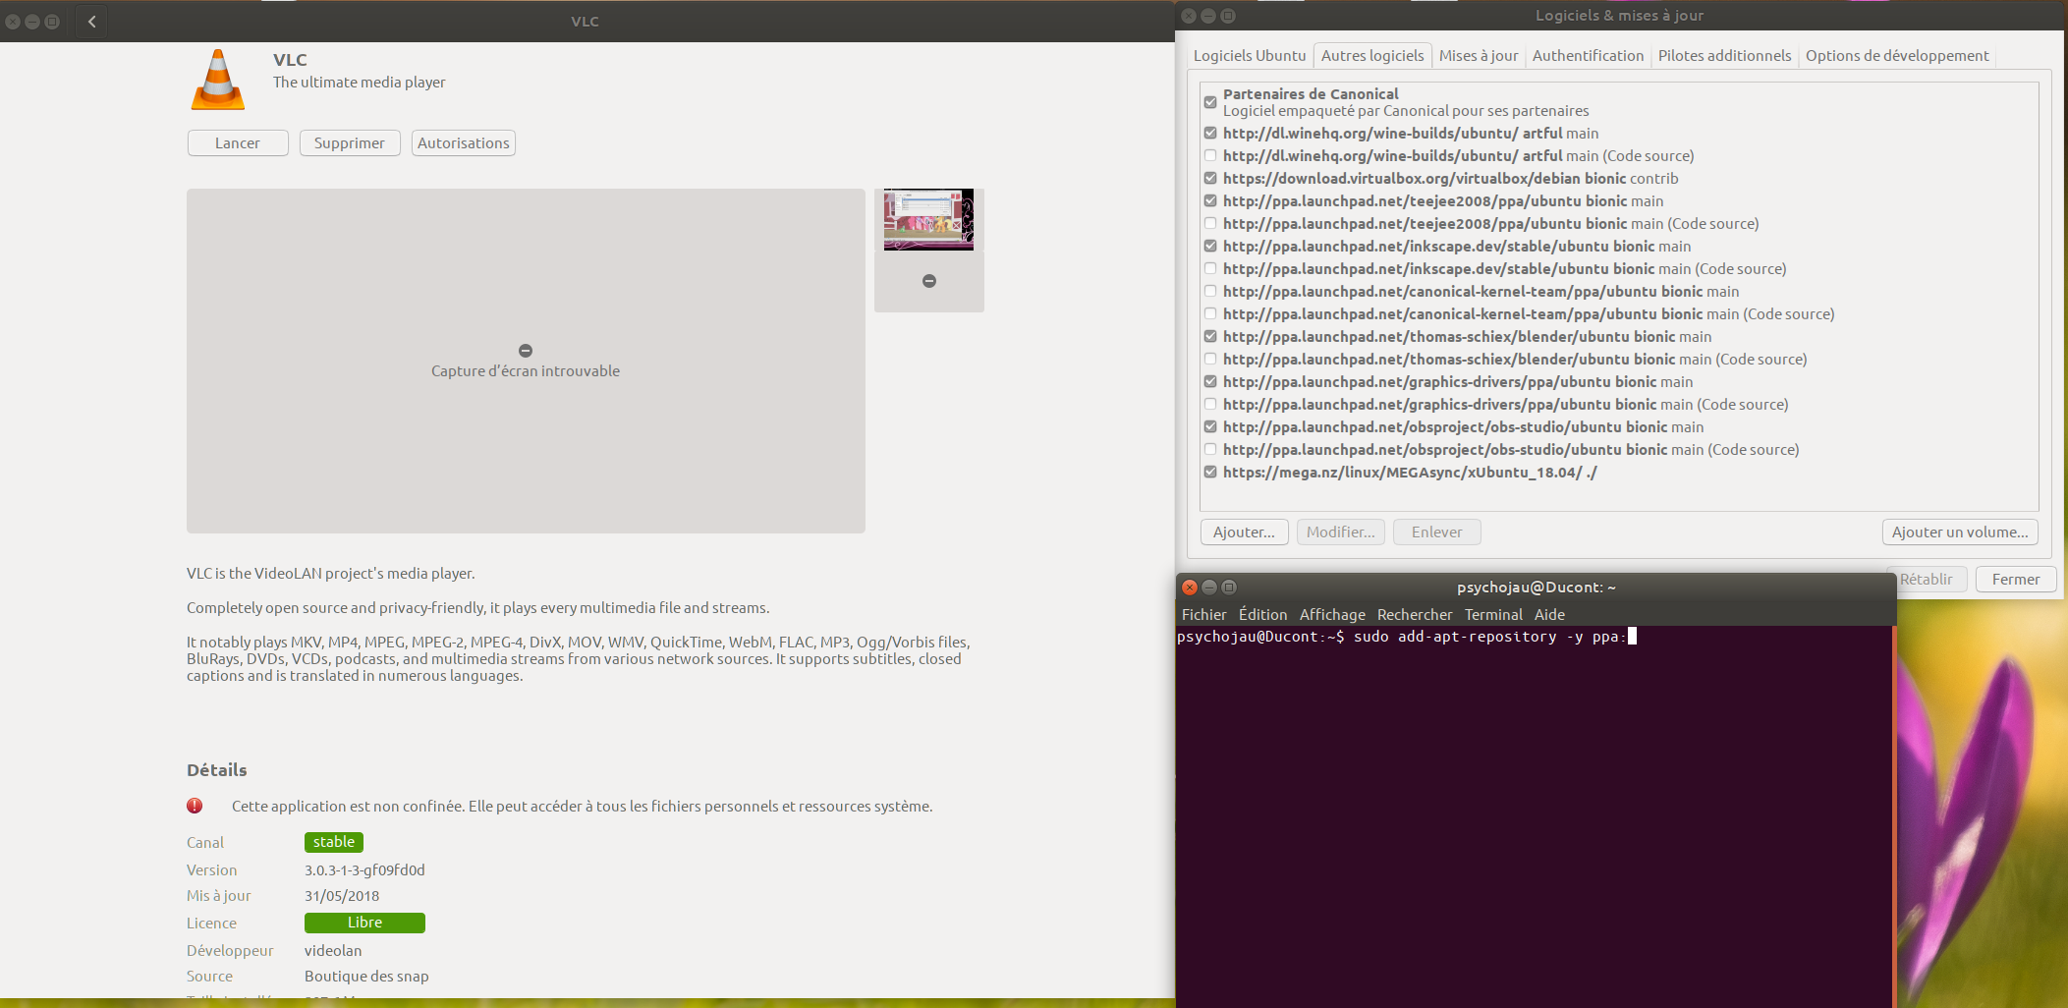Toggle the virtualbox bionic contrib checkbox

pyautogui.click(x=1210, y=178)
